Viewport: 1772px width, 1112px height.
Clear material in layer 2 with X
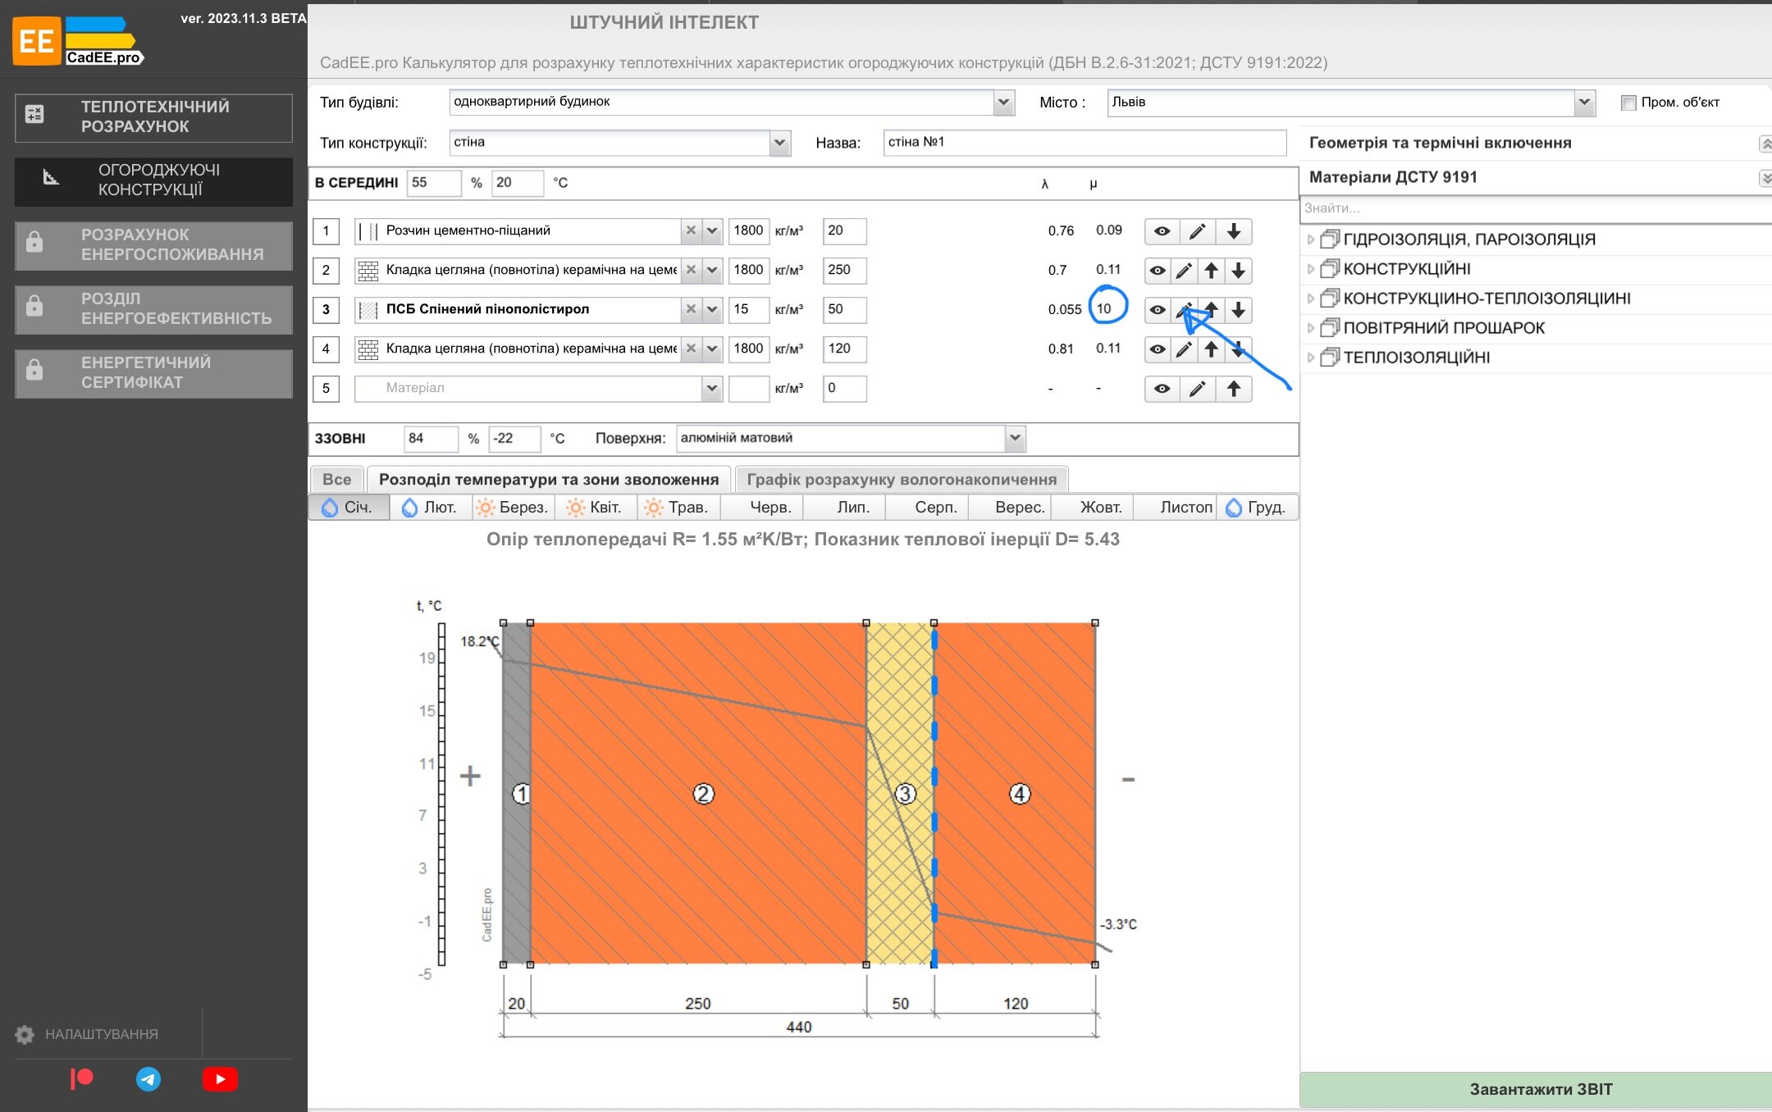coord(691,270)
